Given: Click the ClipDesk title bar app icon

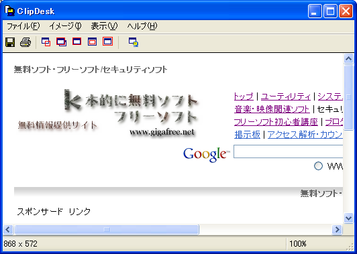Looking at the screenshot, I should point(9,11).
